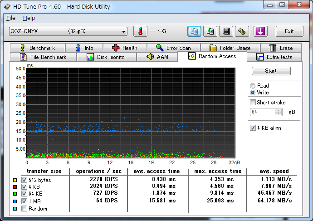Click the purple download arrow icon

(260, 31)
